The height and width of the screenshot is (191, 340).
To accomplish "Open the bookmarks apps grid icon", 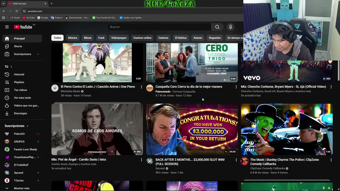I will (3, 18).
